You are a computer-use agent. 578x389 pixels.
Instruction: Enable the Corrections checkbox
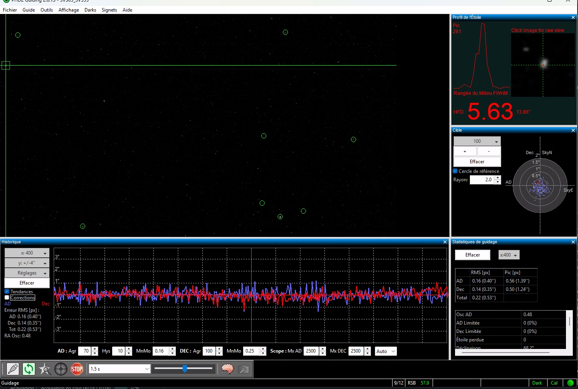click(7, 298)
